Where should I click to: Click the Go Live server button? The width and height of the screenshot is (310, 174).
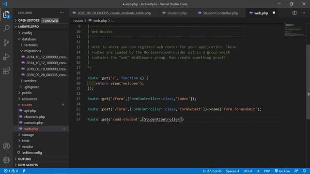click(x=282, y=171)
